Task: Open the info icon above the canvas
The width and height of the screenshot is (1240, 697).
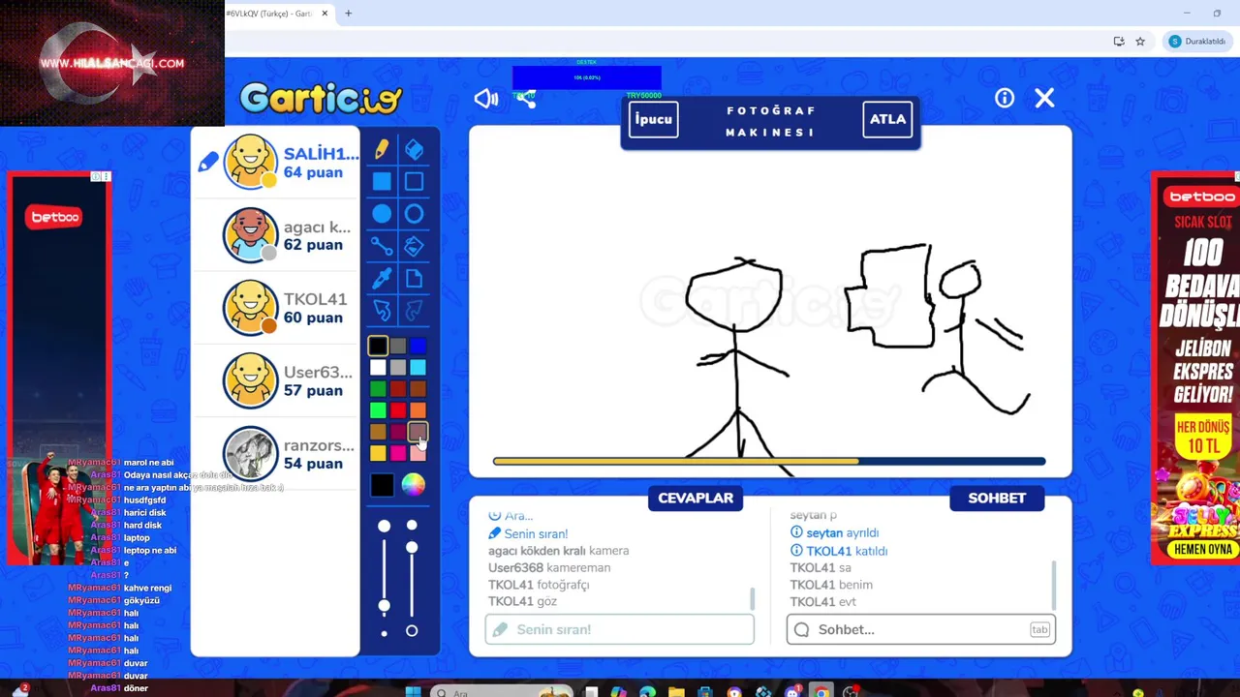Action: (1004, 98)
